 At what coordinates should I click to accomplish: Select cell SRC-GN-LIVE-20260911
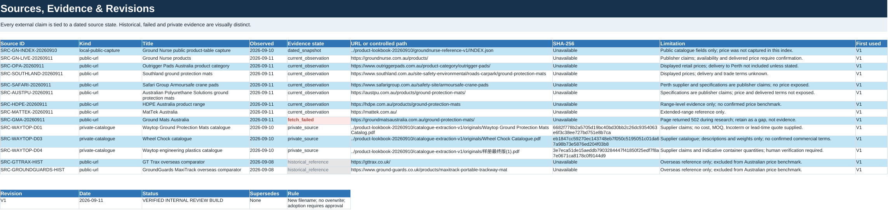(39, 59)
